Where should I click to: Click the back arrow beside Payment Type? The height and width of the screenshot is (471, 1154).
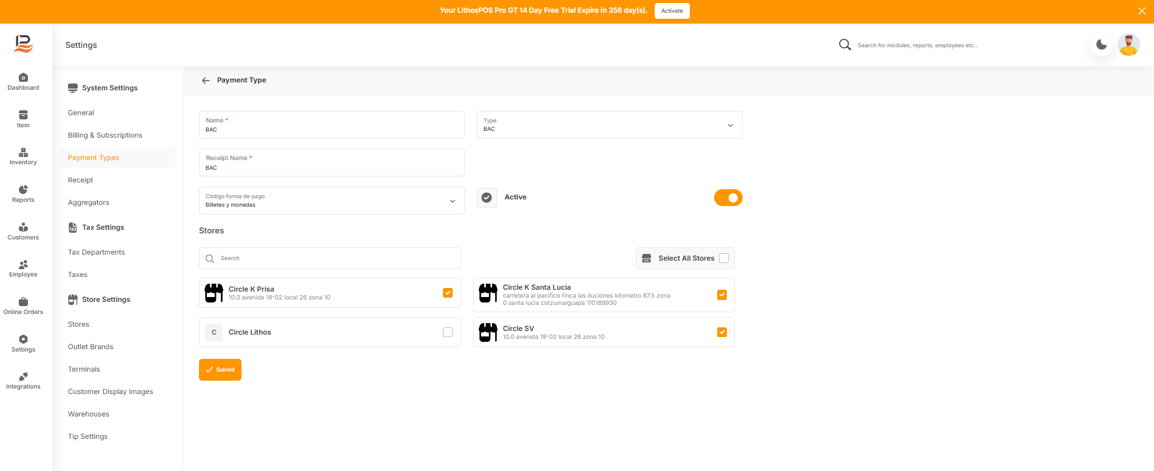(206, 80)
